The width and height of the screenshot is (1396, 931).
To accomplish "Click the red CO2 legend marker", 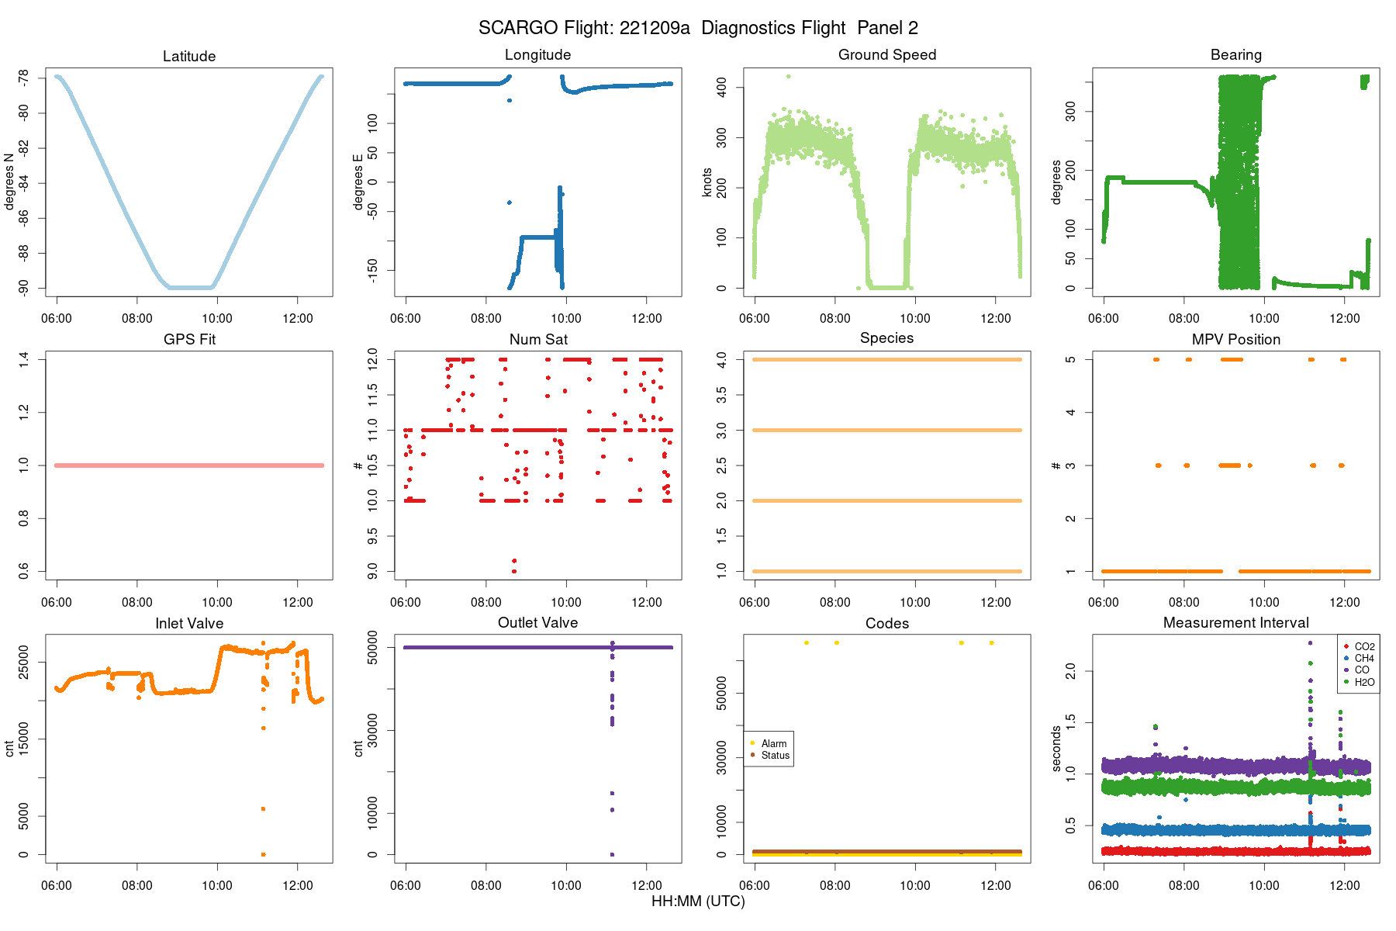I will [1346, 646].
